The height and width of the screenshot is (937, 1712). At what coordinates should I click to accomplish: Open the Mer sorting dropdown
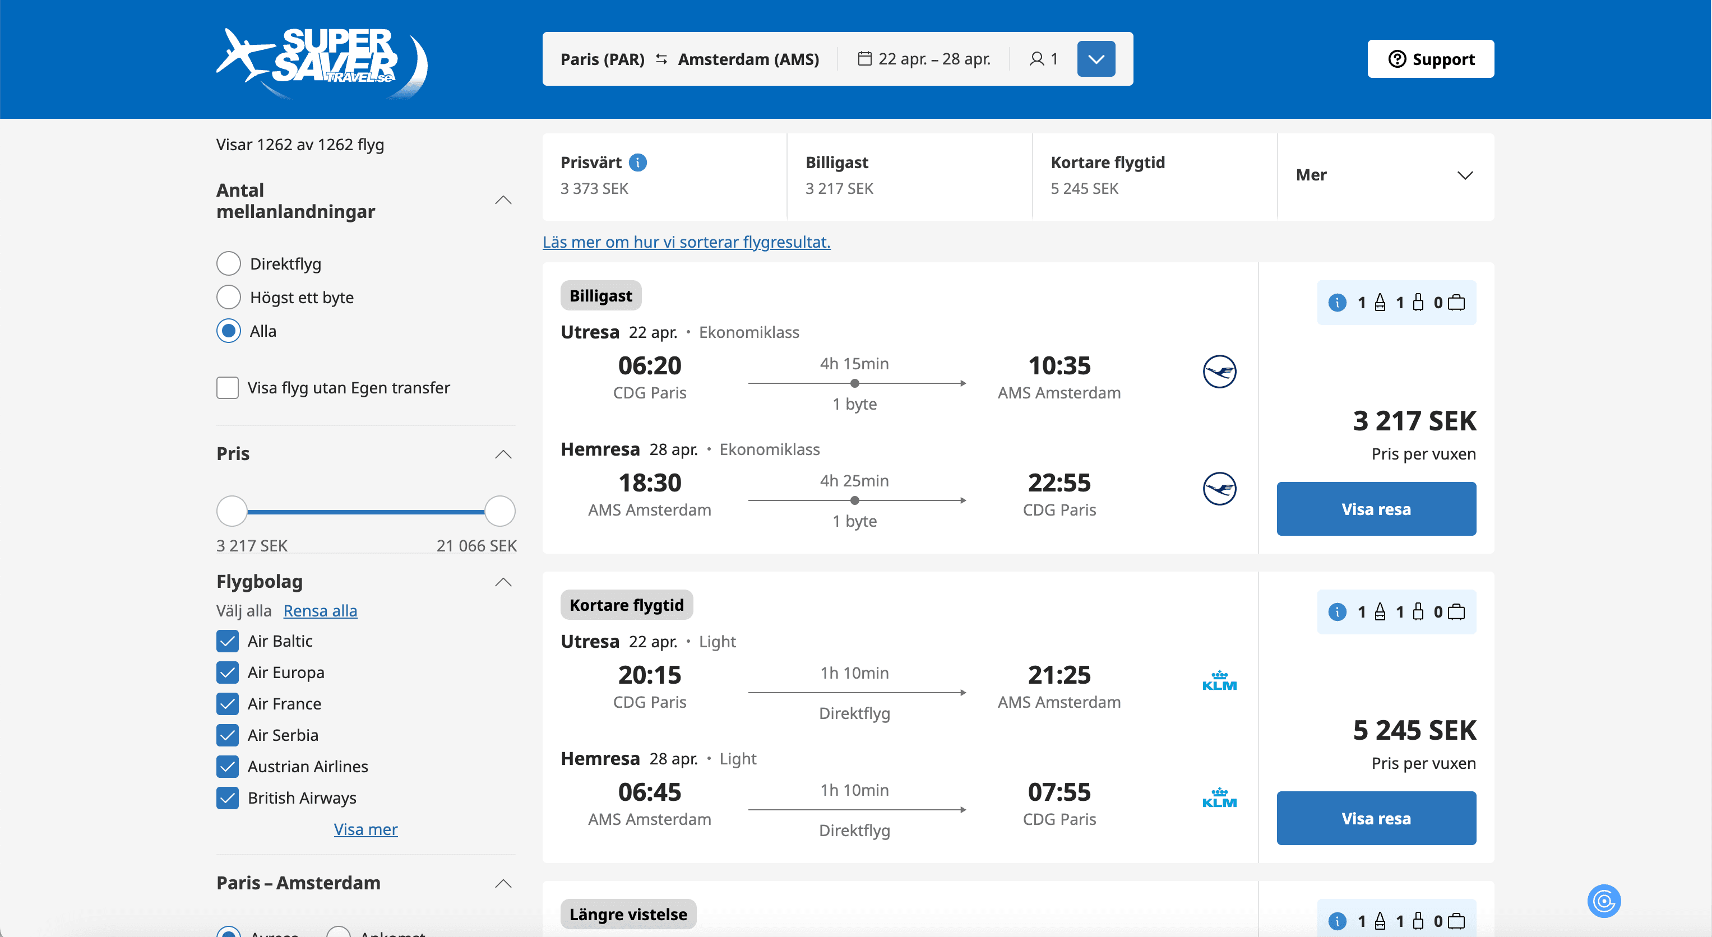pyautogui.click(x=1385, y=175)
